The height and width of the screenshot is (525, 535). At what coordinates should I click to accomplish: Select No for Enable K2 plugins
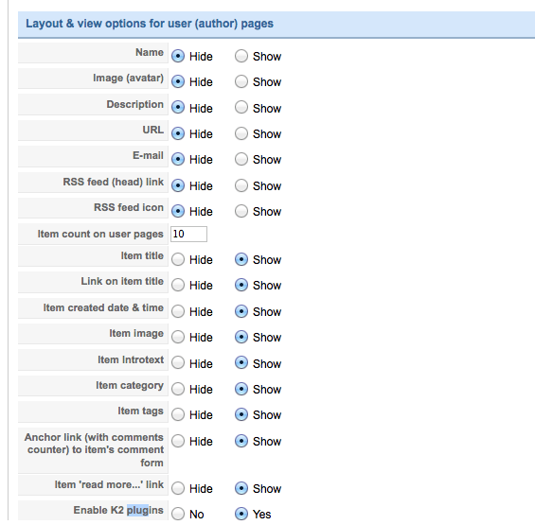point(178,514)
